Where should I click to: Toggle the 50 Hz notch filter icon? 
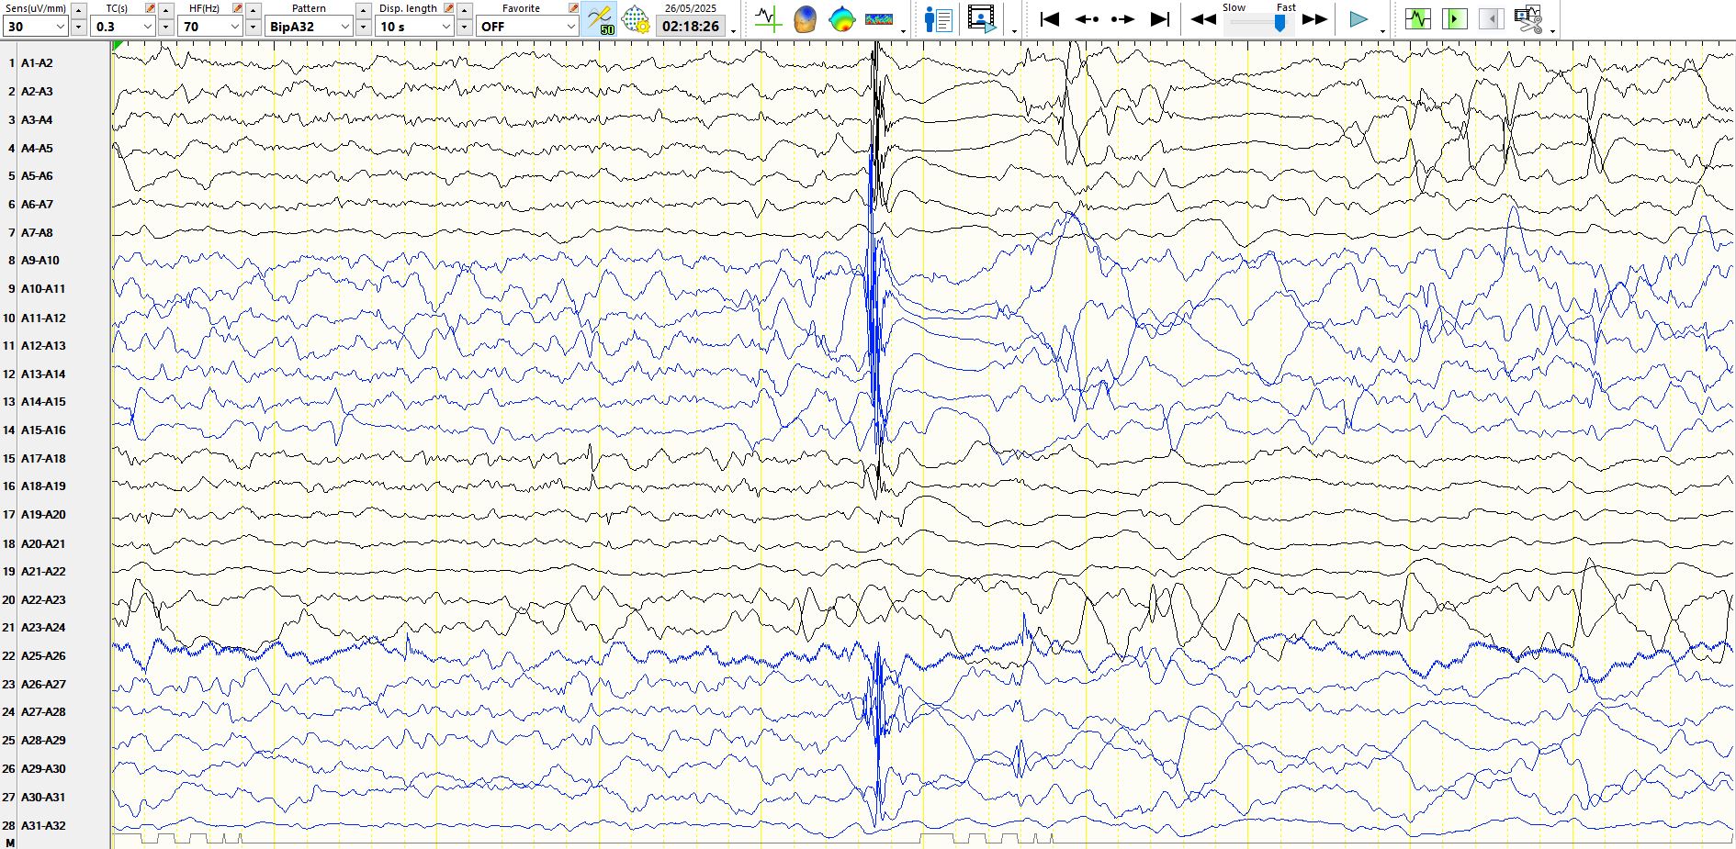click(x=600, y=19)
